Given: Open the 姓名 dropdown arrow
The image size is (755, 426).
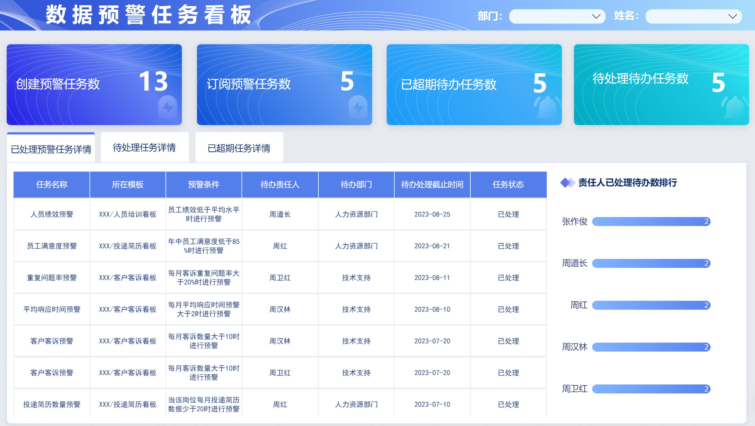Looking at the screenshot, I should (x=732, y=16).
